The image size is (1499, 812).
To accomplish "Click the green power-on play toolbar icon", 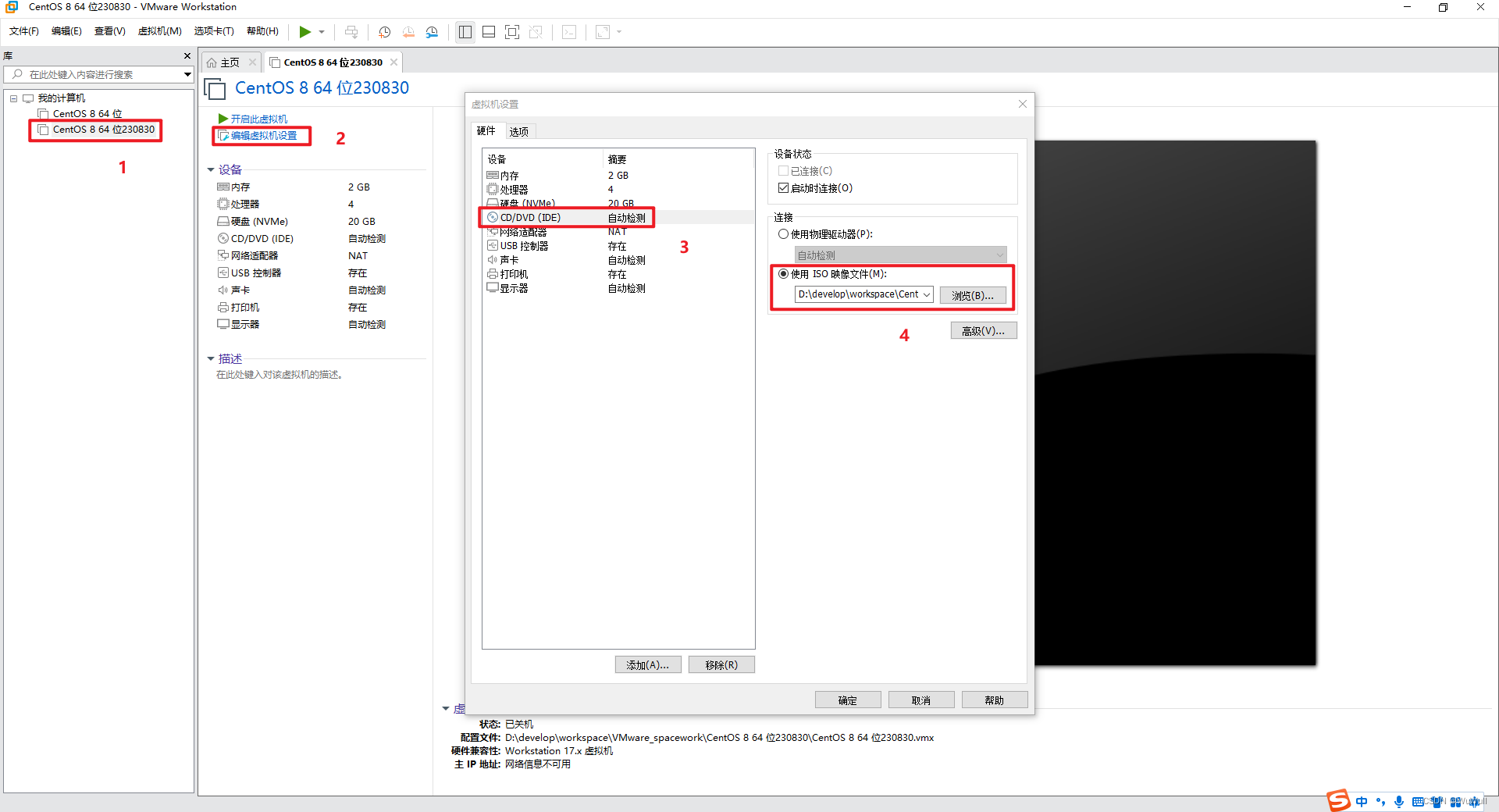I will coord(304,32).
